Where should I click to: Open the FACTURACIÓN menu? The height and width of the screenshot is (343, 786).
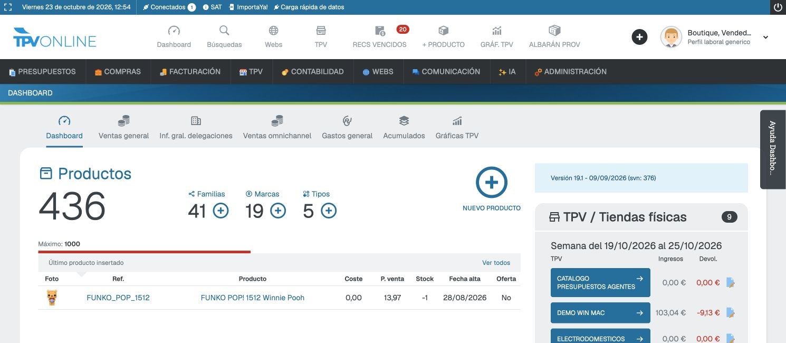point(190,72)
